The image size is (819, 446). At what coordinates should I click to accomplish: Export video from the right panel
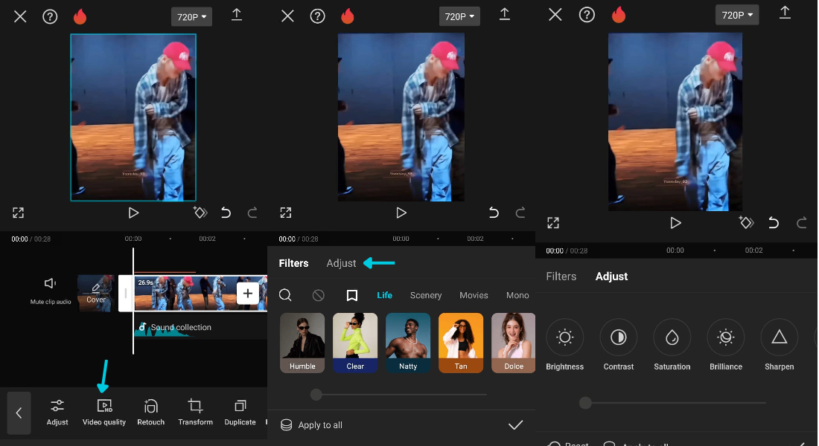click(x=785, y=13)
